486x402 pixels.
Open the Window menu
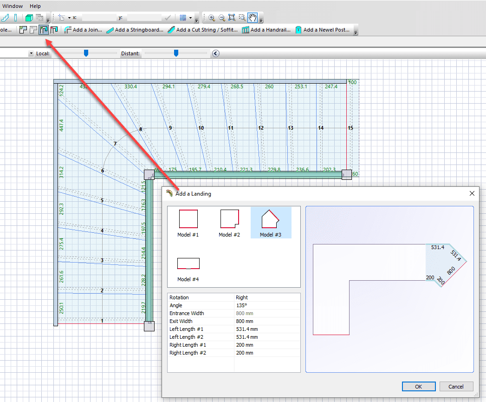point(13,6)
